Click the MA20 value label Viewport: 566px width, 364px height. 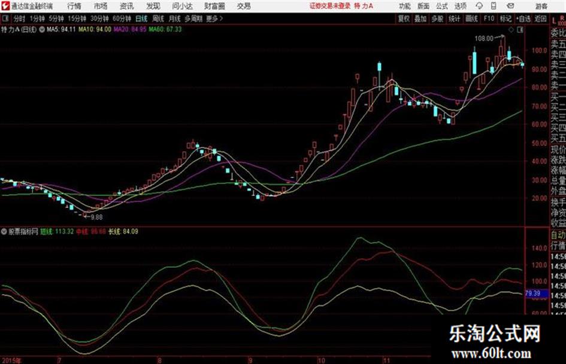click(130, 29)
